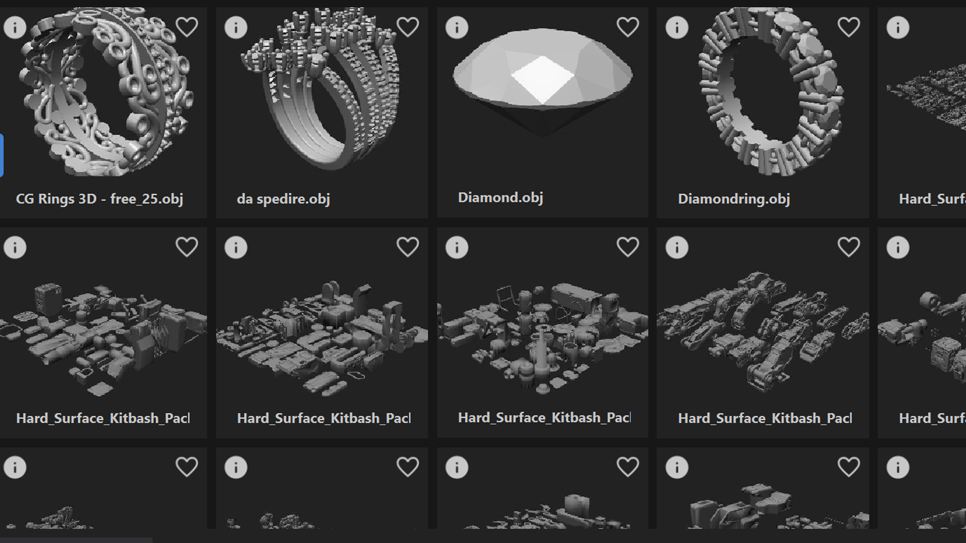966x543 pixels.
Task: Open info on second-row first Kitbash pack
Action: (x=15, y=247)
